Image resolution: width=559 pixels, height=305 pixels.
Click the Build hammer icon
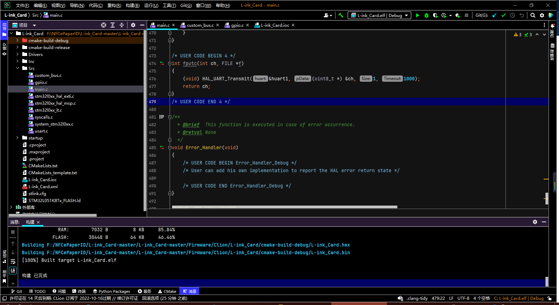[x=341, y=15]
